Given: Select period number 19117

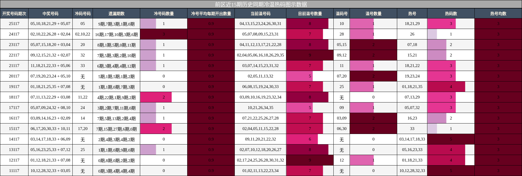Looking at the screenshot, I should coord(14,87).
